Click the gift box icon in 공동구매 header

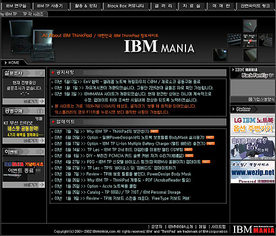pyautogui.click(x=40, y=111)
